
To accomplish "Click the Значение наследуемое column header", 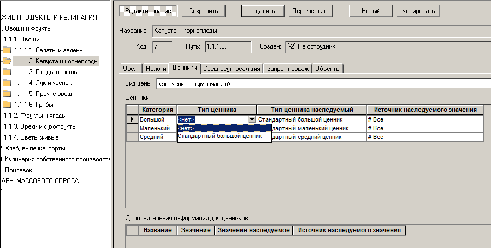I will [253, 230].
